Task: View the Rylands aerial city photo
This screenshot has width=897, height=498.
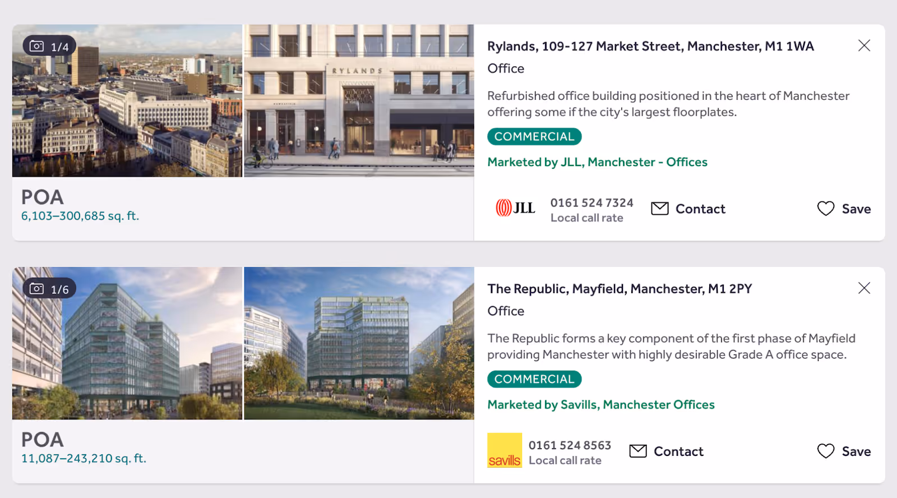Action: click(x=127, y=101)
